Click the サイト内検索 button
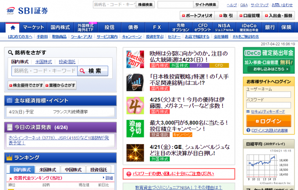The height and width of the screenshot is (190, 298). coord(206,4)
